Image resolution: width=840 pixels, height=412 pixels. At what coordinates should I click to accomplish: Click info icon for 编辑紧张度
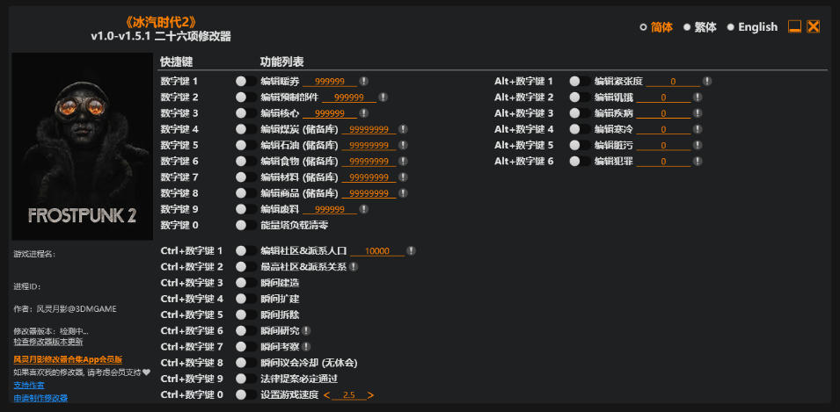pos(707,82)
